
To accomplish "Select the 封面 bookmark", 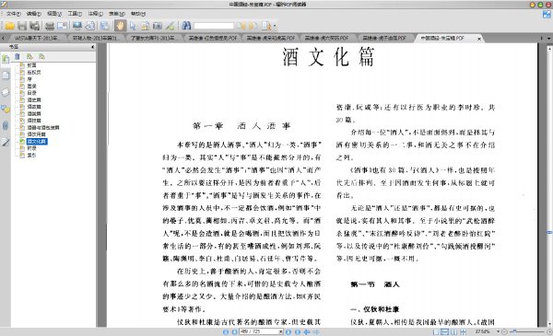I will coord(31,65).
